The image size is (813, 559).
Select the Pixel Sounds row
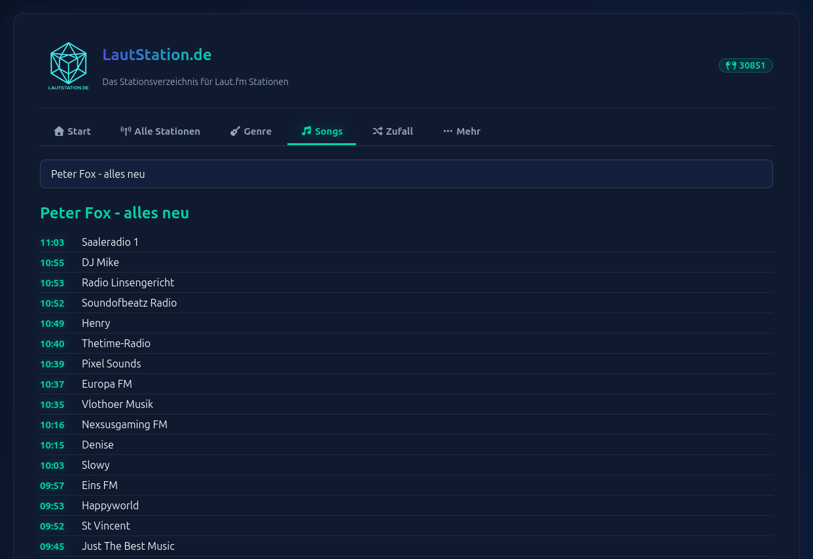406,364
